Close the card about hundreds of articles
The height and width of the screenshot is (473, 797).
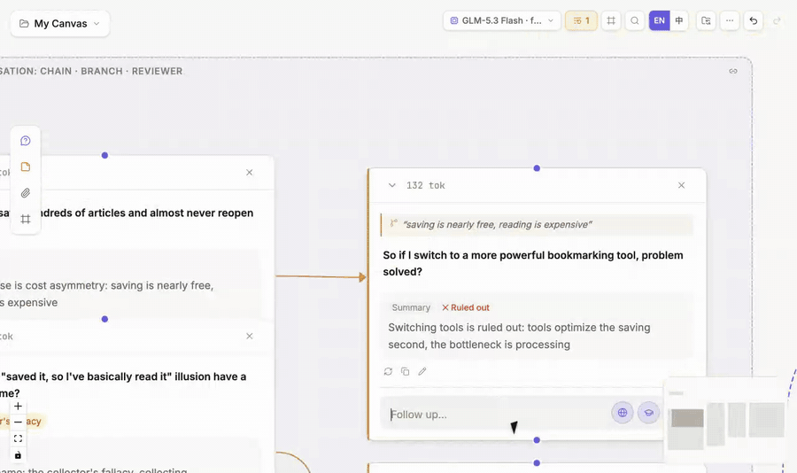pos(249,173)
